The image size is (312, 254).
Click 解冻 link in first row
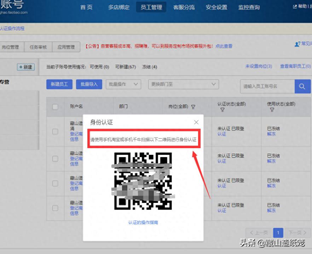click(271, 134)
